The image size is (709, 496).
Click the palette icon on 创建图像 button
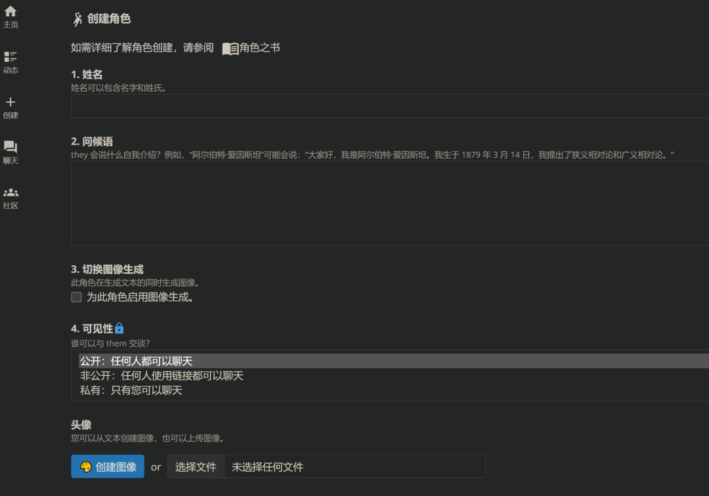tap(85, 466)
